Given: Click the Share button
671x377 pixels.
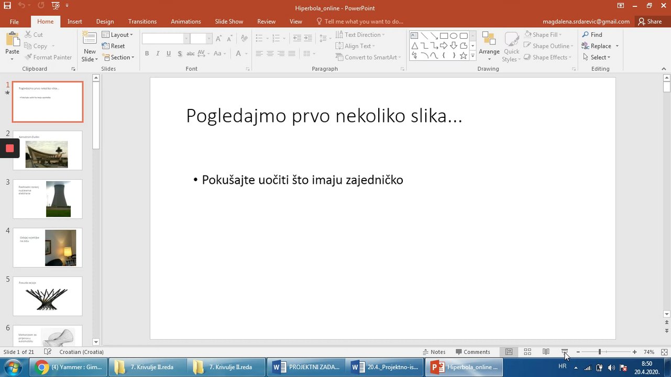Looking at the screenshot, I should [x=650, y=21].
